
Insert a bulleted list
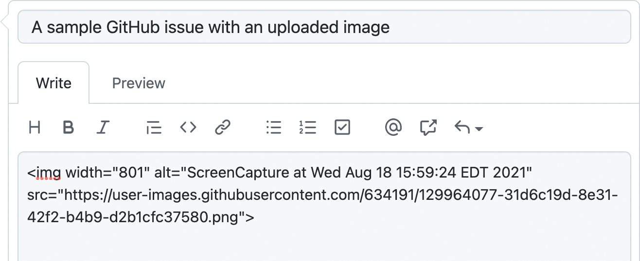point(274,128)
